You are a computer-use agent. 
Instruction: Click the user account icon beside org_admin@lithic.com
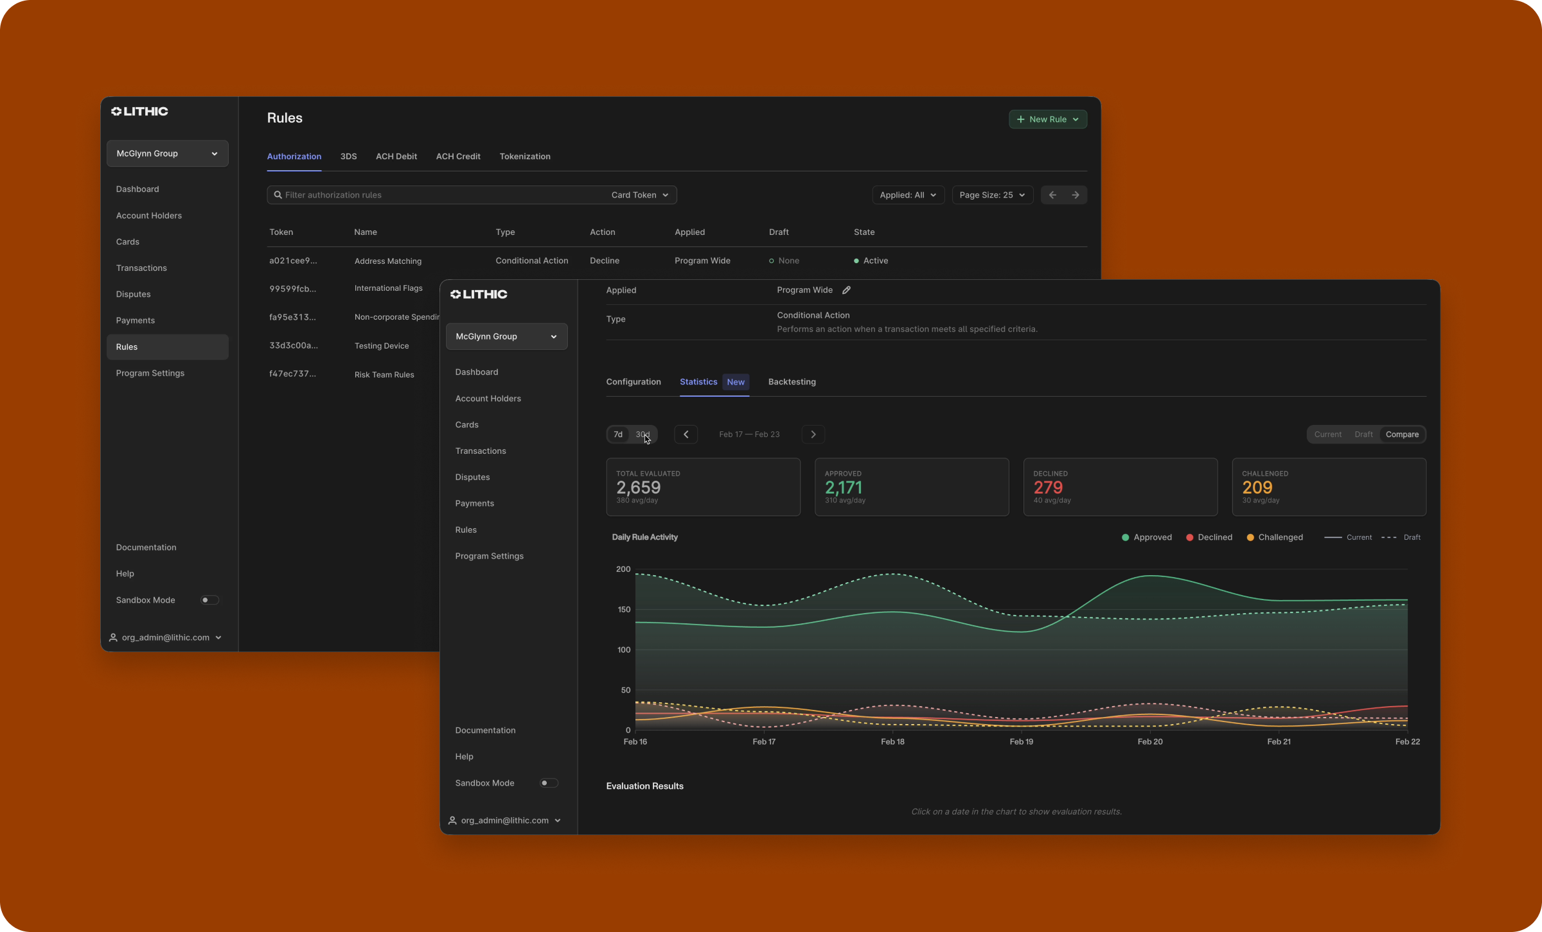click(452, 820)
